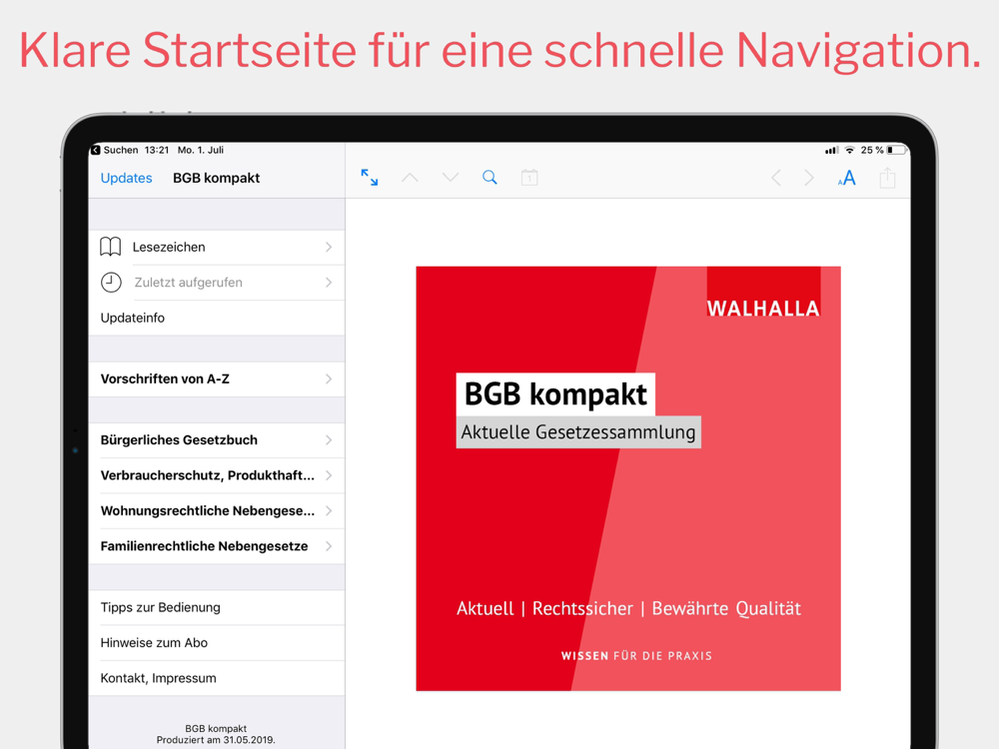Viewport: 999px width, 749px height.
Task: Open Bürgerliches Gesetzbuch section
Action: [x=217, y=440]
